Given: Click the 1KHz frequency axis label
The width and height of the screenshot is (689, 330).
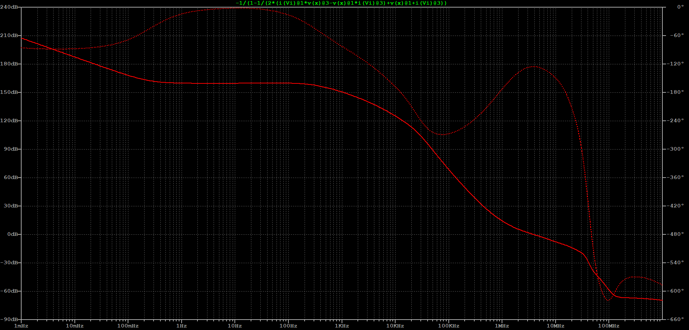Looking at the screenshot, I should click(342, 326).
